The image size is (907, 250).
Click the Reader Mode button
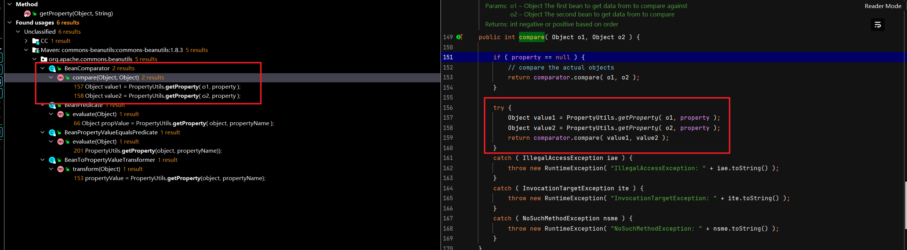pyautogui.click(x=883, y=6)
